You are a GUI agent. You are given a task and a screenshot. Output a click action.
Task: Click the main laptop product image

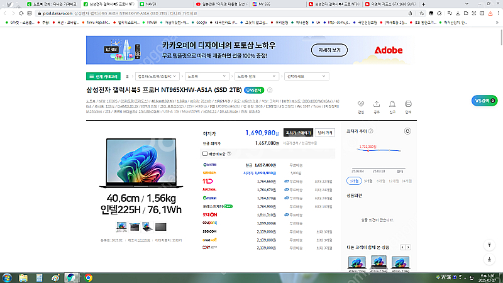click(141, 163)
